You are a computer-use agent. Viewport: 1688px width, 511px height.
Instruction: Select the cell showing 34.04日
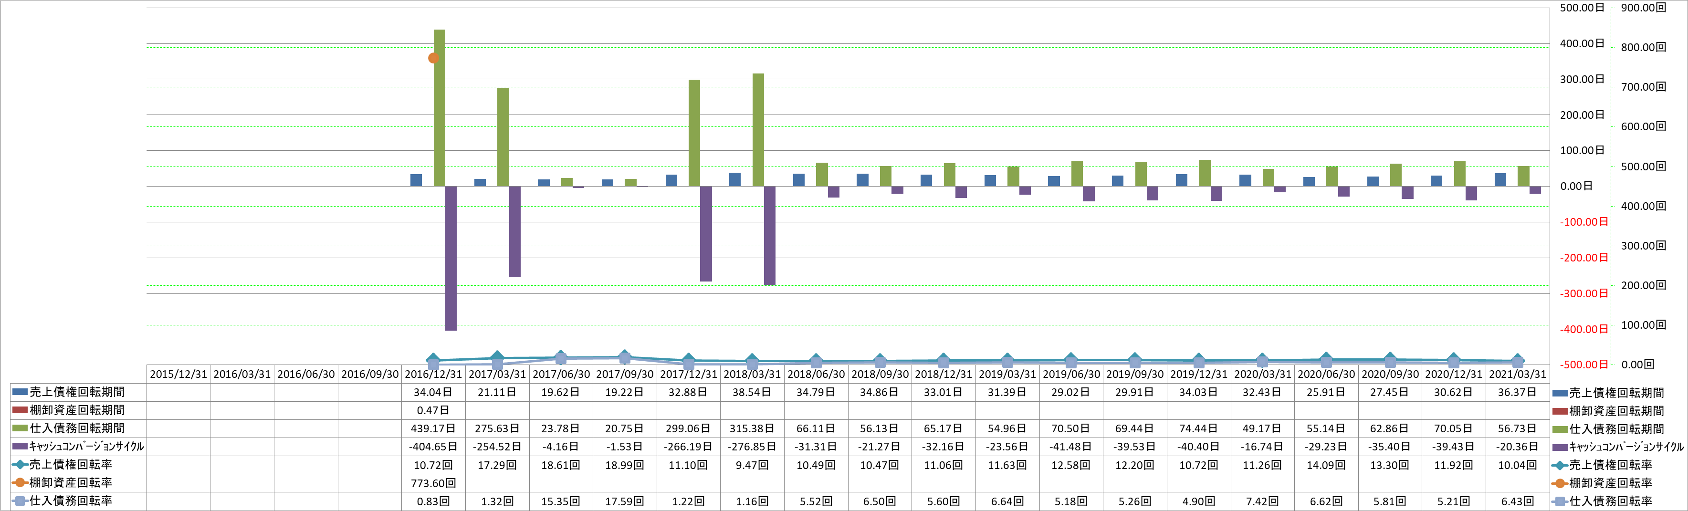[x=433, y=392]
